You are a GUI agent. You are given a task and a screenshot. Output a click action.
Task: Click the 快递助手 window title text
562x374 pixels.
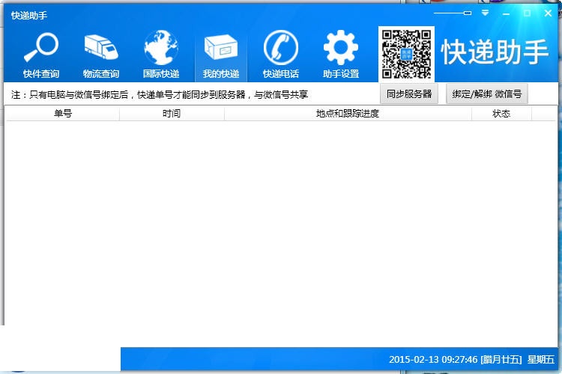coord(29,16)
